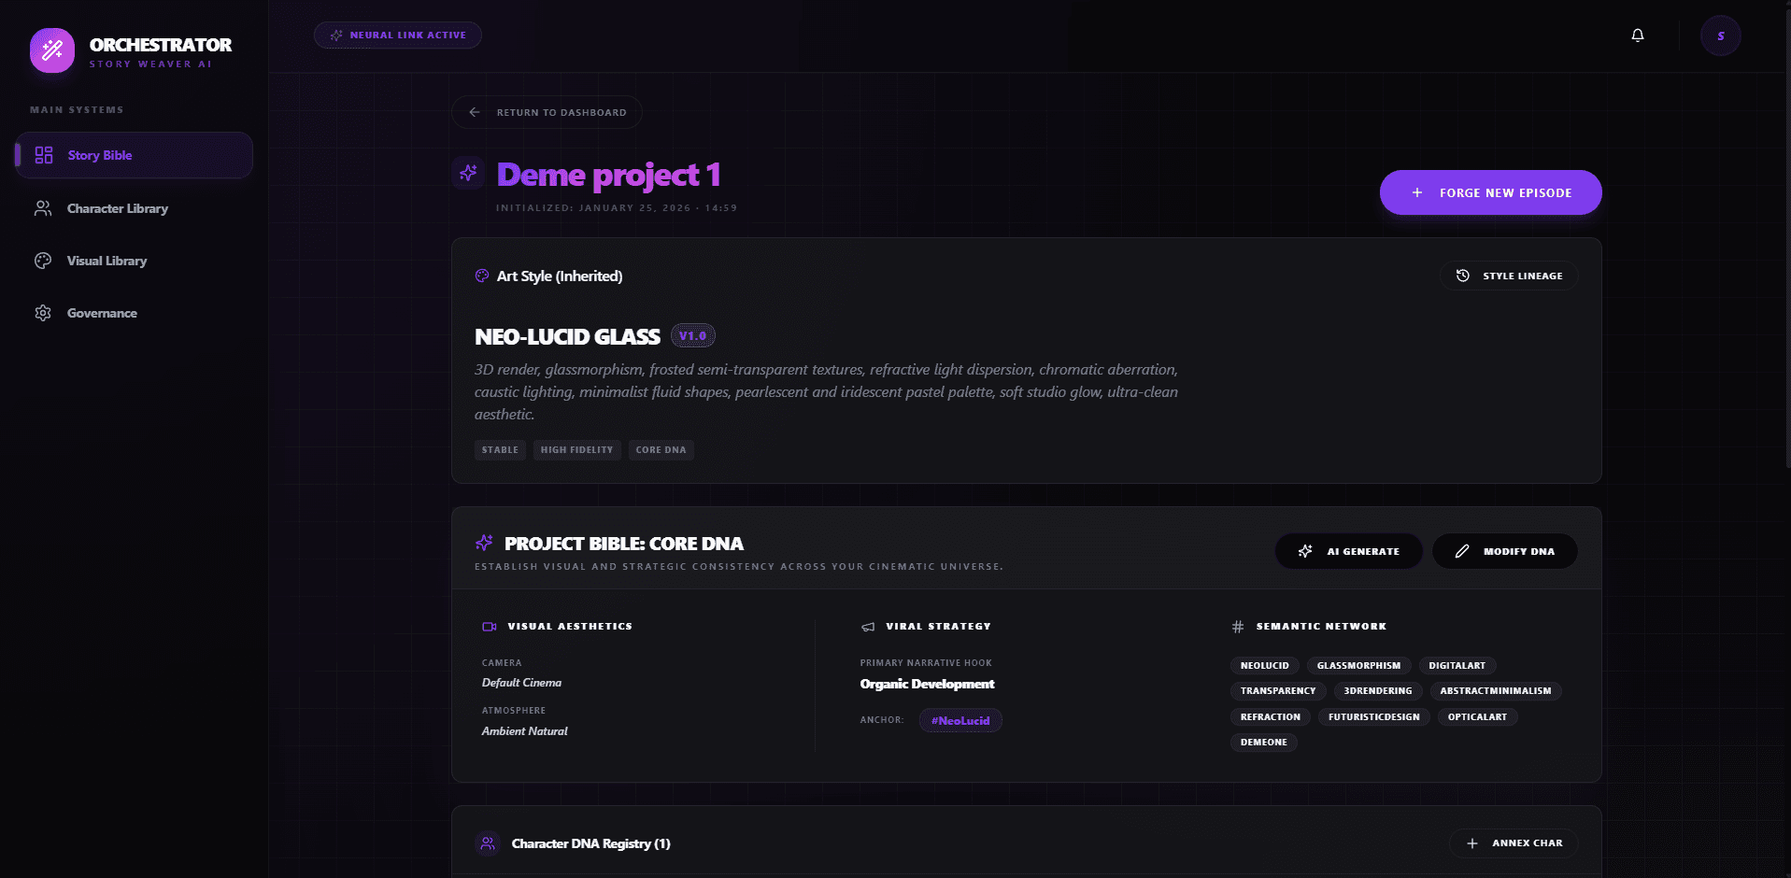Open the Visual Library palette icon

[43, 261]
